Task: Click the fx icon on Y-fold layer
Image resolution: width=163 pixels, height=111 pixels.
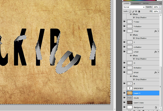Action: tap(155, 31)
